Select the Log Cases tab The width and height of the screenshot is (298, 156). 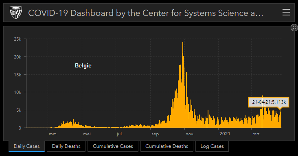point(212,146)
